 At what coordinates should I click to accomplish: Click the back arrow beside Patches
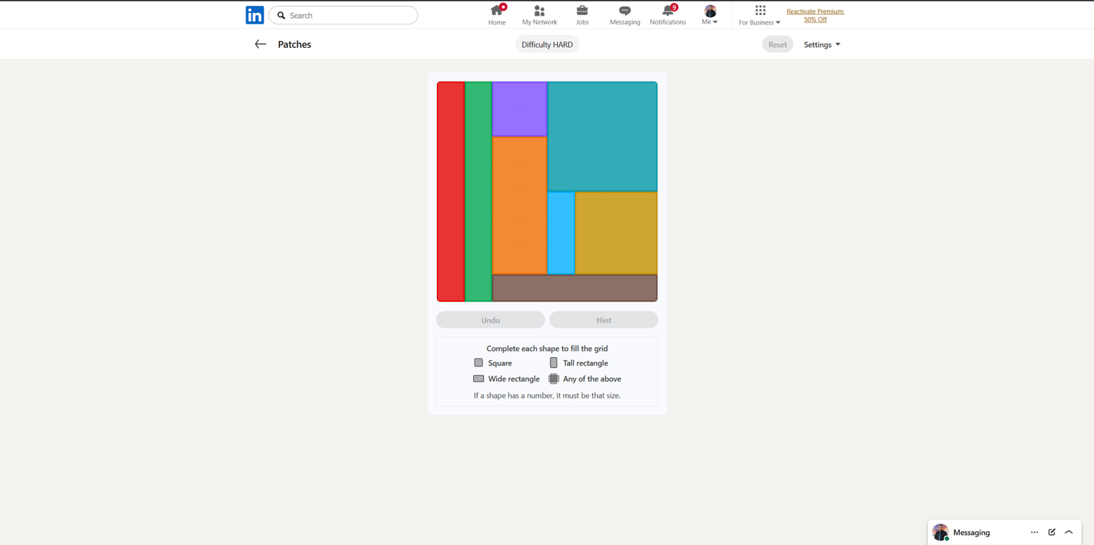click(260, 44)
